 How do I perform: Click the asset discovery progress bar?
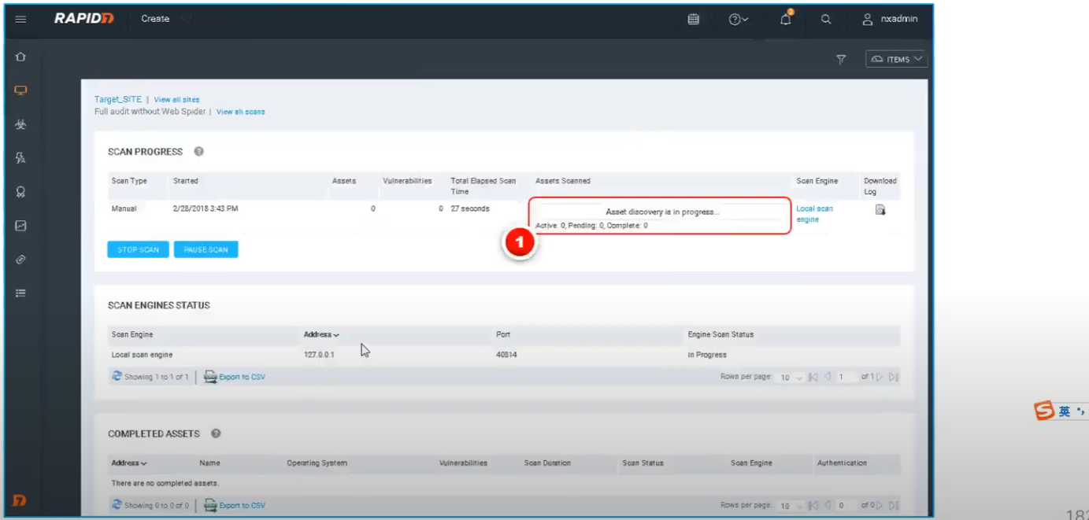(x=662, y=212)
